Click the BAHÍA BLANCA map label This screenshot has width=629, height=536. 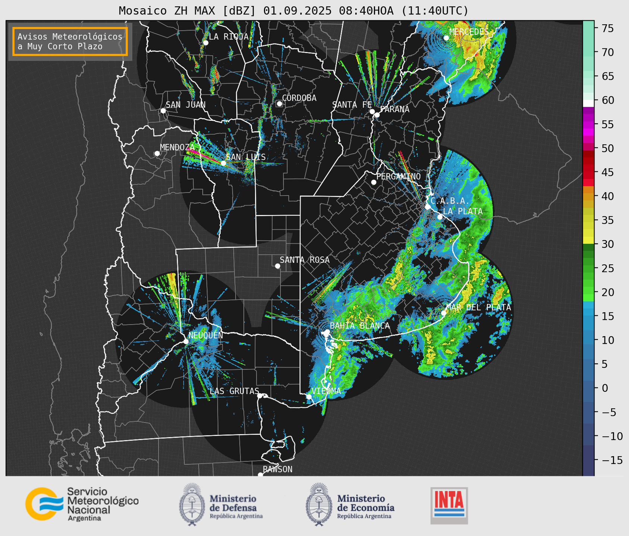point(360,326)
